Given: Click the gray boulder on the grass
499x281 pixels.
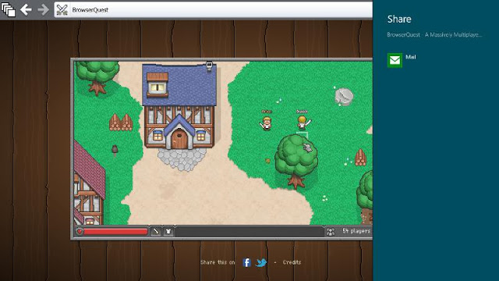Looking at the screenshot, I should tap(344, 97).
